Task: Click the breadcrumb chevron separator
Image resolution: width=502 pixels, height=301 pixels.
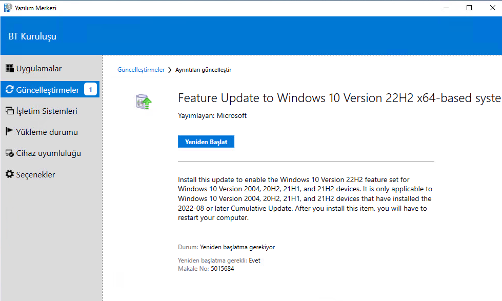Action: 170,70
